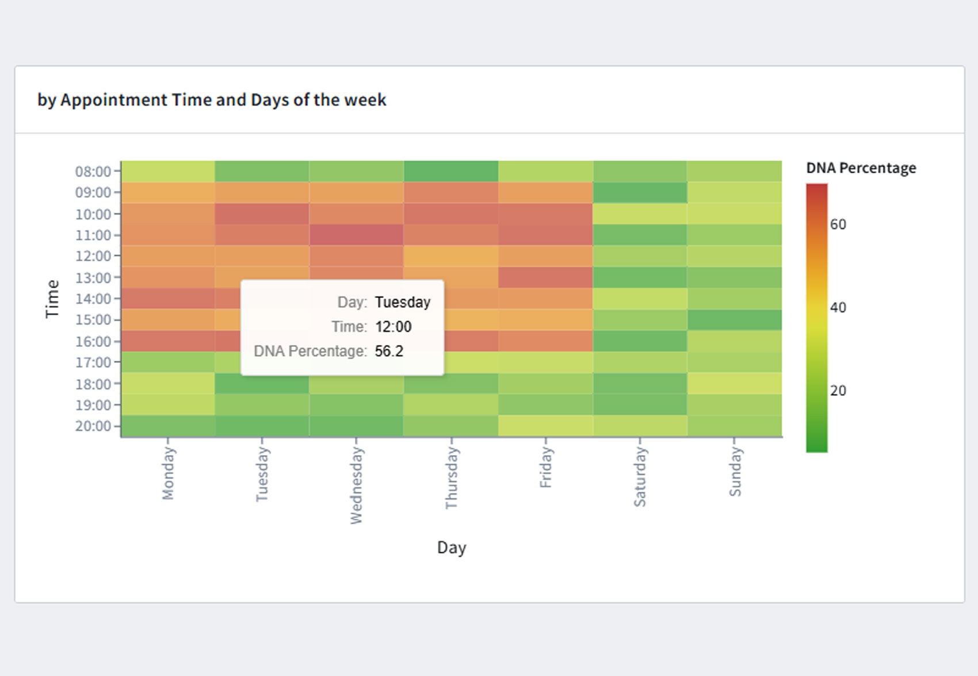Click the DNA Percentage color gradient bar
978x676 pixels.
[816, 318]
